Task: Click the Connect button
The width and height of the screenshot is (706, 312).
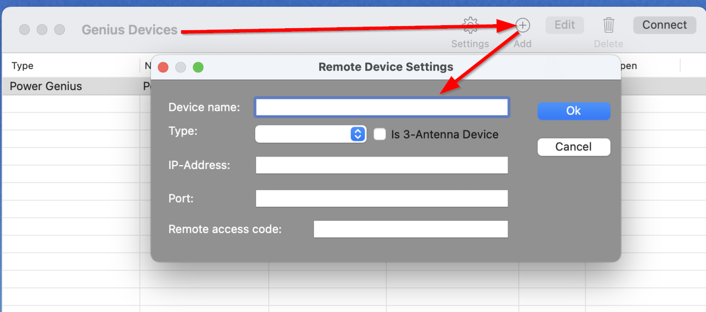Action: [x=664, y=25]
